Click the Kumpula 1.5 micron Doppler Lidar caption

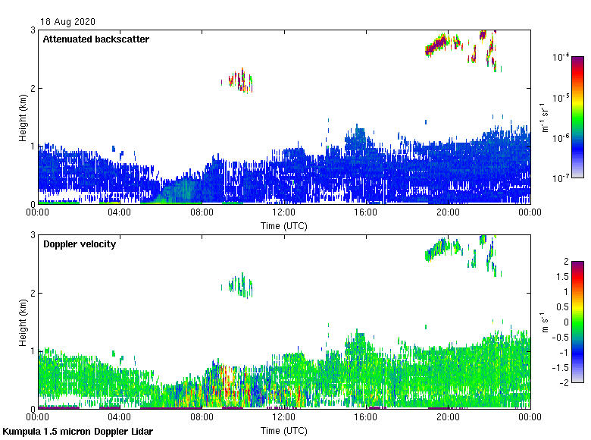(x=77, y=432)
